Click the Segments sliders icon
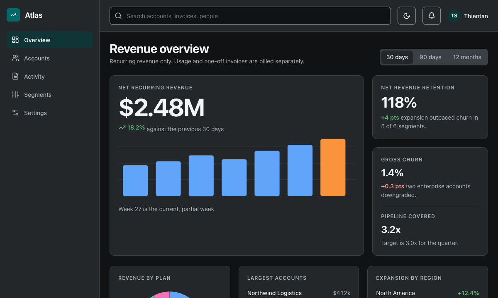498x298 pixels. point(15,94)
